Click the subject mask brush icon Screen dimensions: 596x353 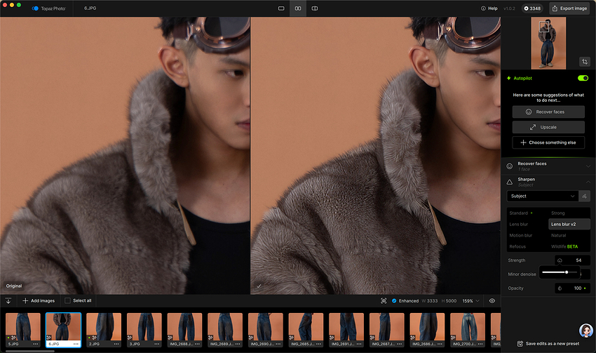[585, 197]
